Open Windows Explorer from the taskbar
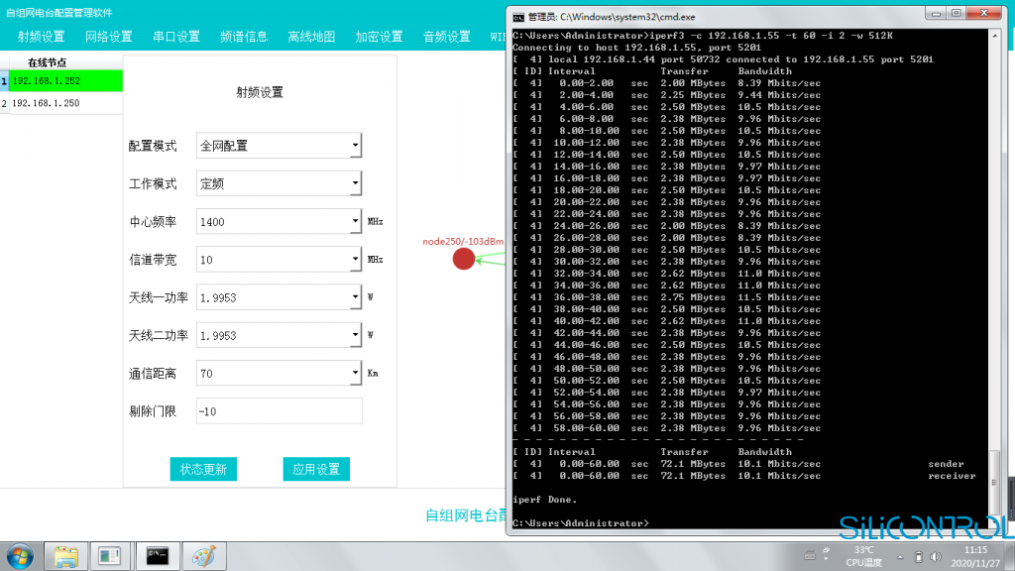The image size is (1015, 571). [x=66, y=555]
